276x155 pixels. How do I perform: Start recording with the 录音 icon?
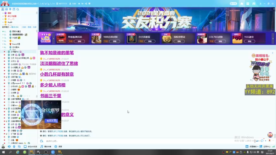[x=56, y=146]
